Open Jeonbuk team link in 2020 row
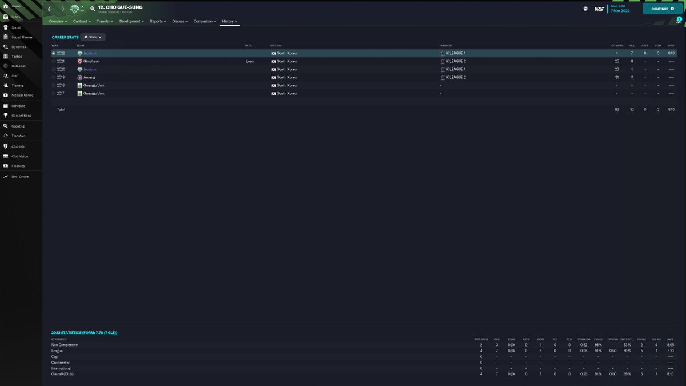The width and height of the screenshot is (686, 386). (x=90, y=69)
